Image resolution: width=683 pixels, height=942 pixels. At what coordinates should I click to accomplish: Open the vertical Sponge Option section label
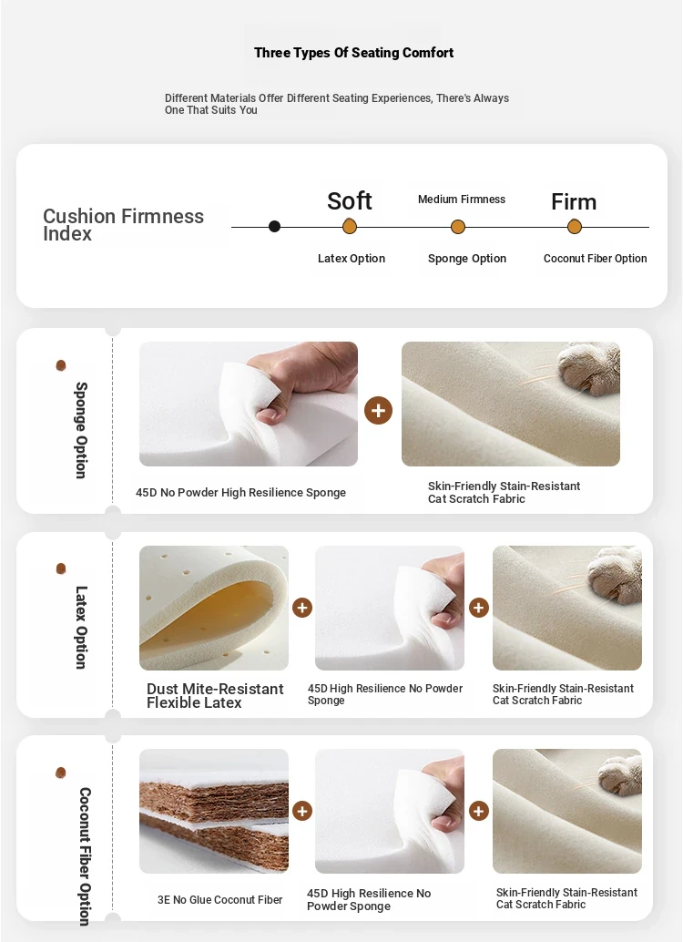click(81, 430)
